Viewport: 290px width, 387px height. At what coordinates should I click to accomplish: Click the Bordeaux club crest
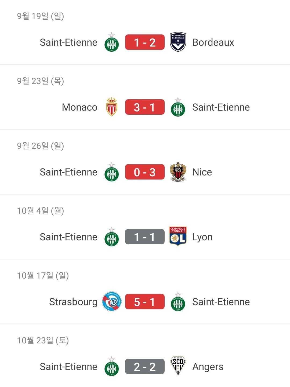(x=178, y=42)
